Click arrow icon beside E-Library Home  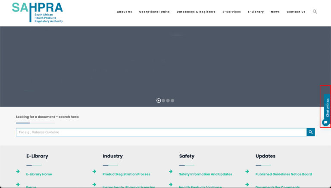18,171
